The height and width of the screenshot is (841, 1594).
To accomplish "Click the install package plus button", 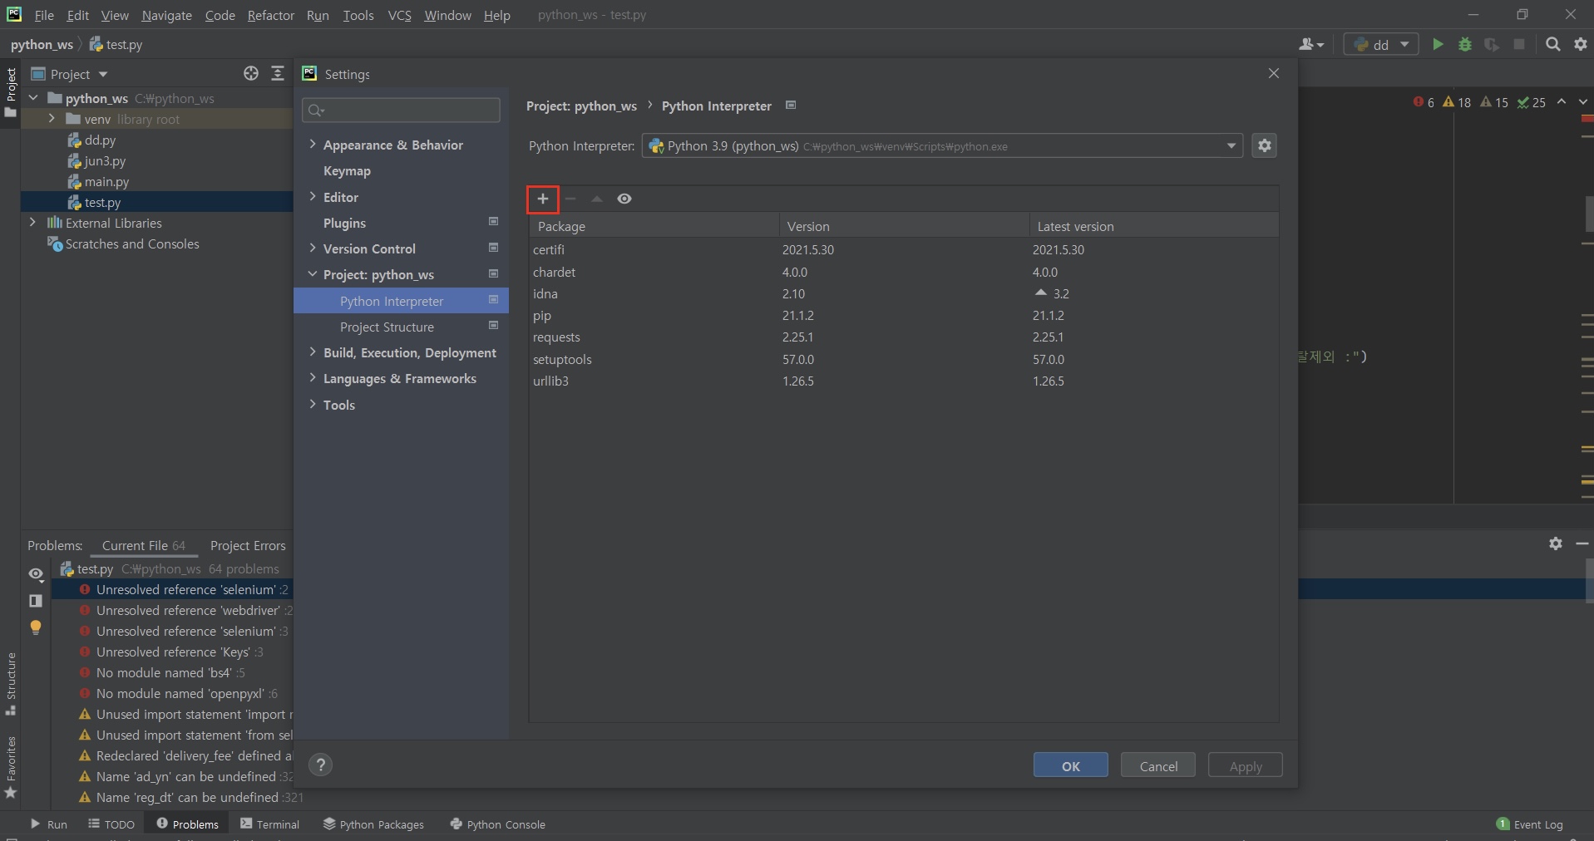I will coord(543,199).
